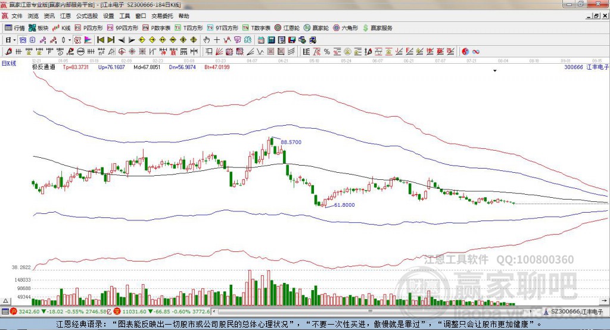The image size is (610, 330).
Task: Open the 资讯 menu
Action: [49, 16]
